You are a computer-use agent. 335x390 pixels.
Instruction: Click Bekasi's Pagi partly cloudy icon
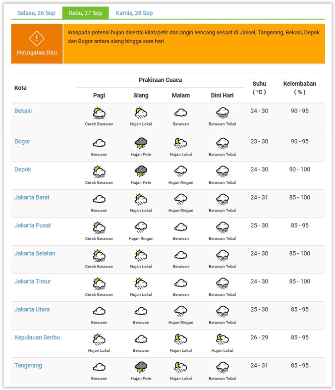pos(99,113)
